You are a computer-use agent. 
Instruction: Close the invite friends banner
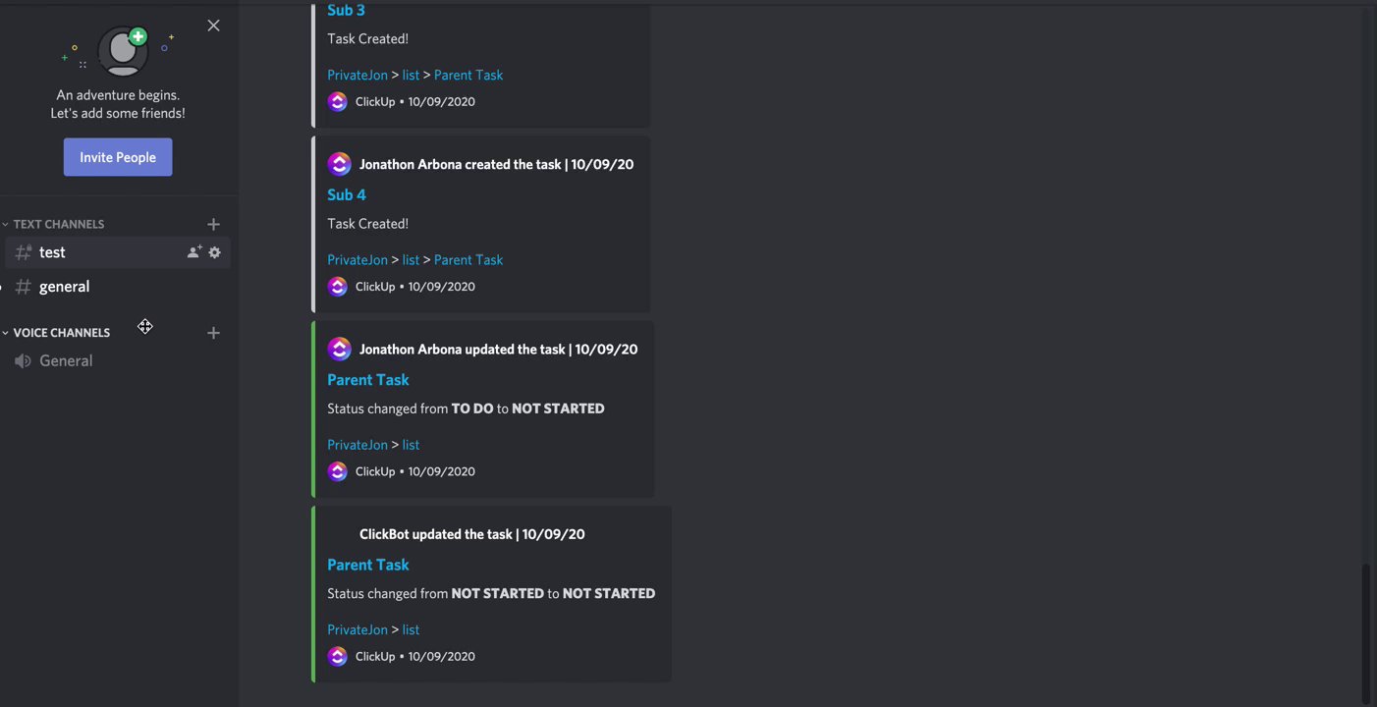pos(213,26)
